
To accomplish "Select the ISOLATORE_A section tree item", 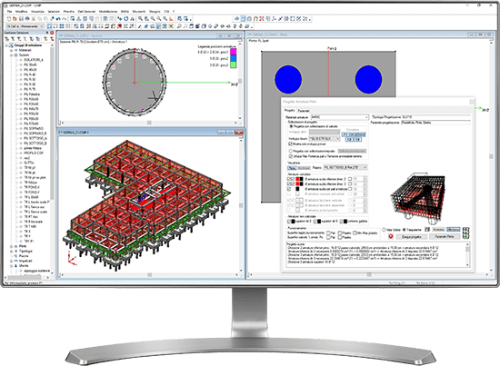I will point(34,60).
